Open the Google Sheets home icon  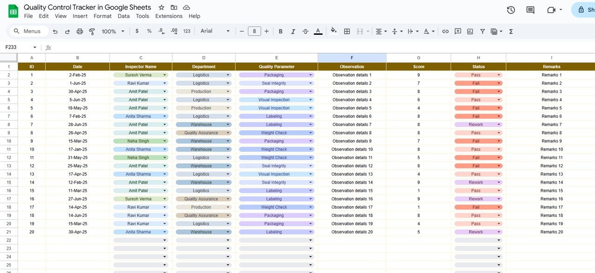pos(13,12)
